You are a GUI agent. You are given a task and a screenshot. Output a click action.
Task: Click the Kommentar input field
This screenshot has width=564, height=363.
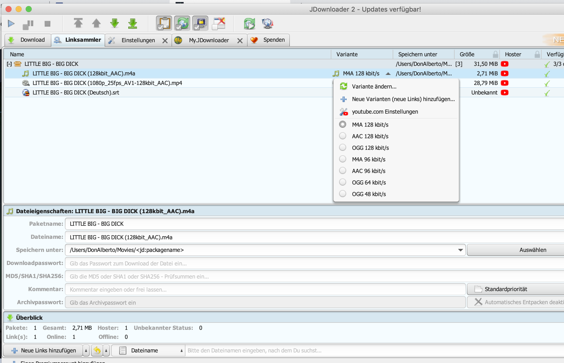[265, 289]
